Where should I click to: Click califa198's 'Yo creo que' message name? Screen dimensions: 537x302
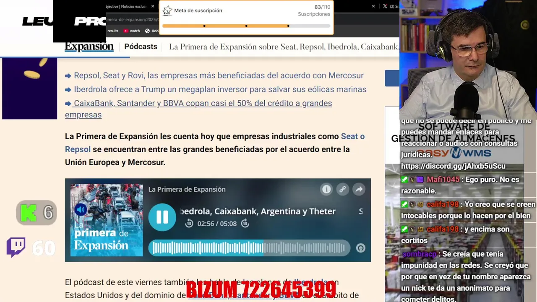442,205
